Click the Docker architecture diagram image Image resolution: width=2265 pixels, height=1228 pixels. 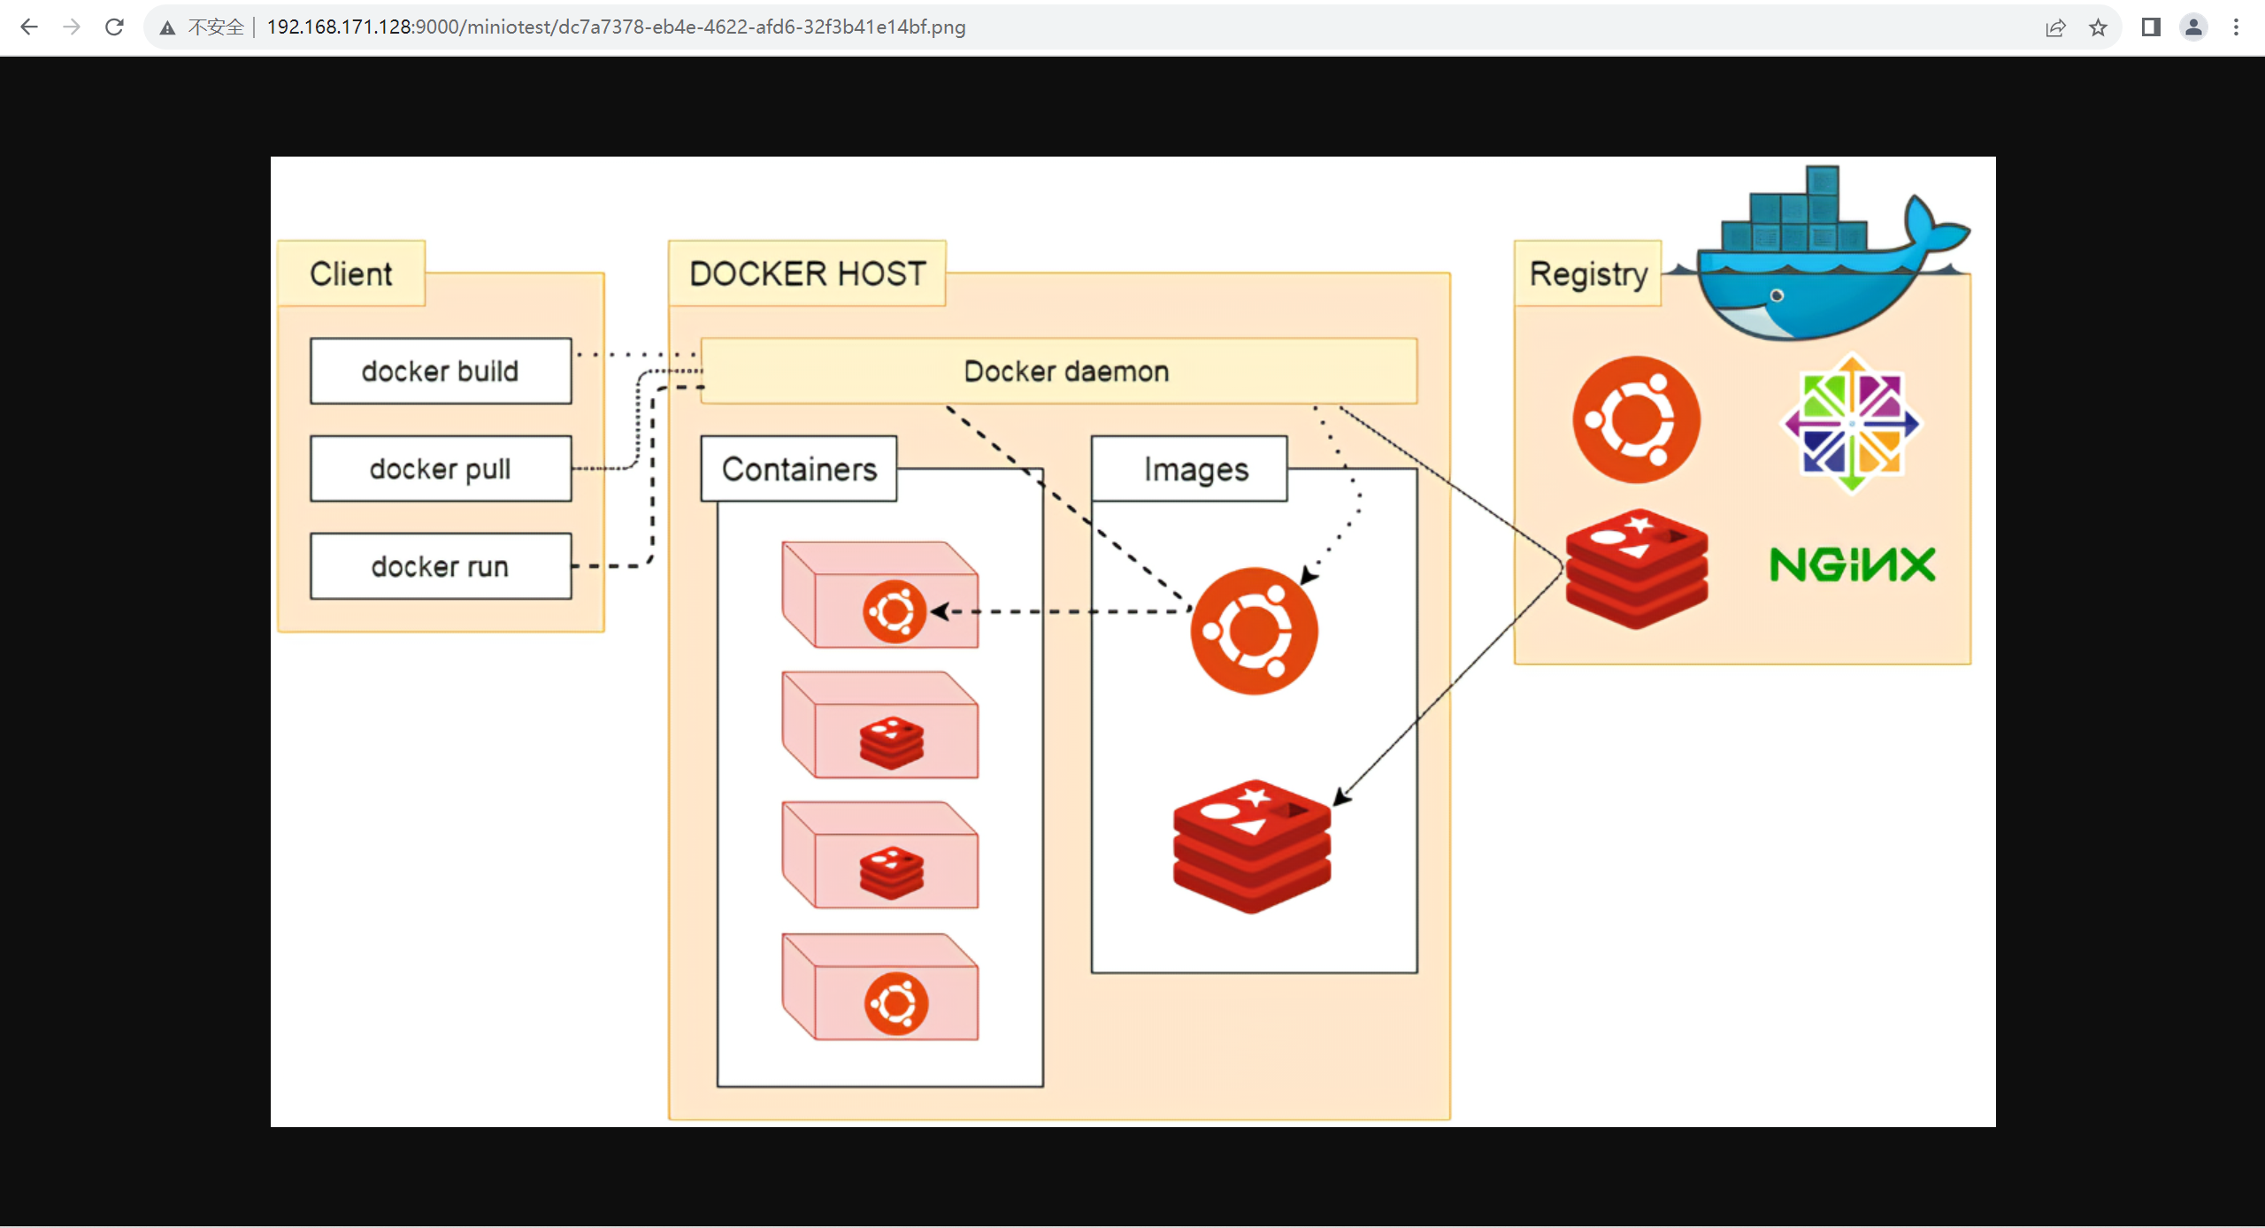click(1132, 641)
